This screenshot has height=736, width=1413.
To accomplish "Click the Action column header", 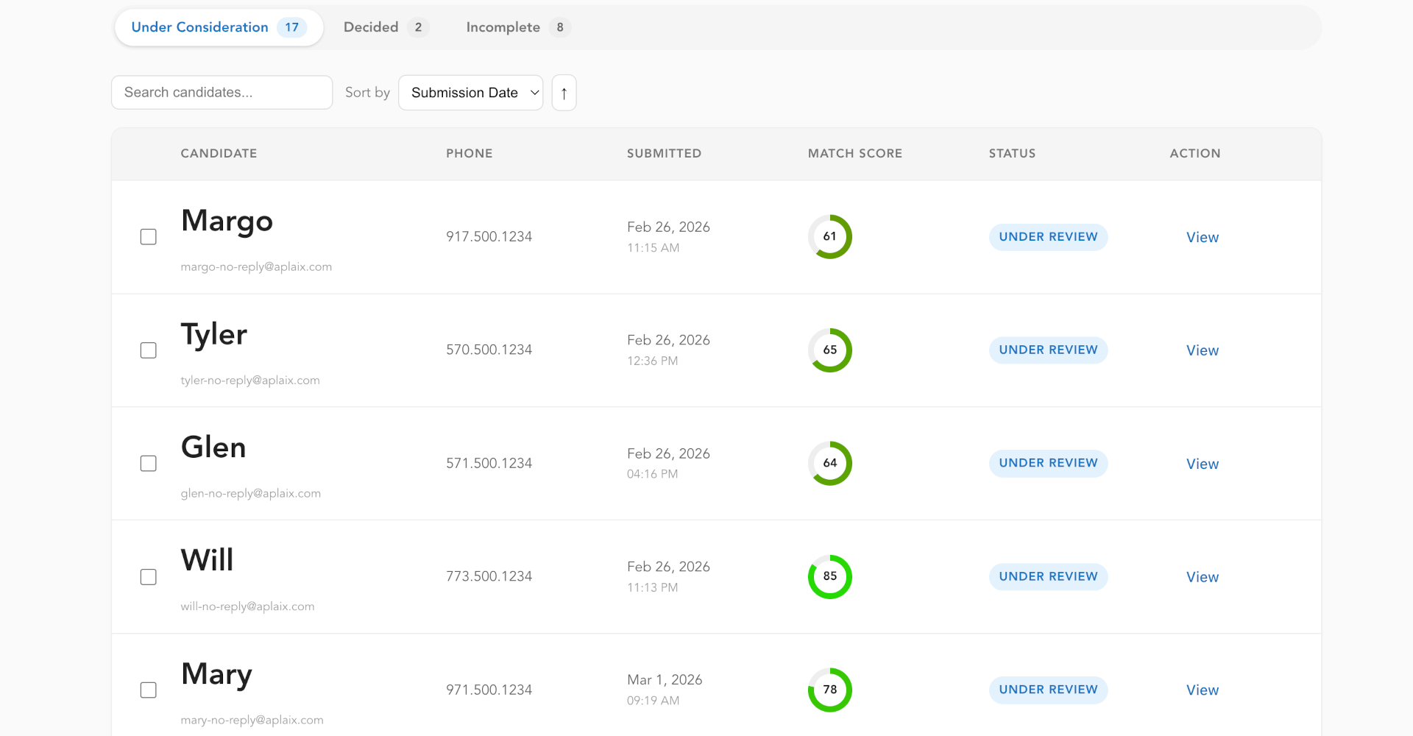I will pos(1195,153).
